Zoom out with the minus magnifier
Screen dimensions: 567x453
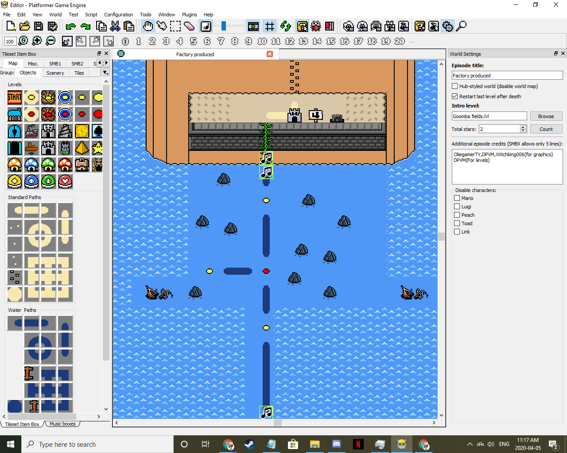(x=51, y=41)
